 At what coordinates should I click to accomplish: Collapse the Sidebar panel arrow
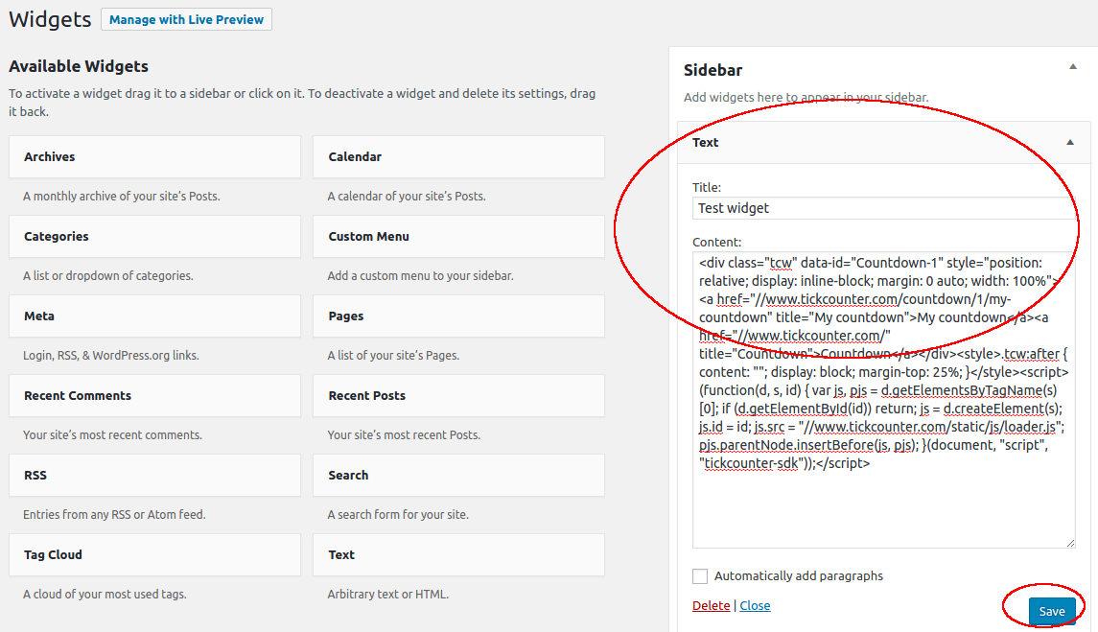pyautogui.click(x=1071, y=67)
